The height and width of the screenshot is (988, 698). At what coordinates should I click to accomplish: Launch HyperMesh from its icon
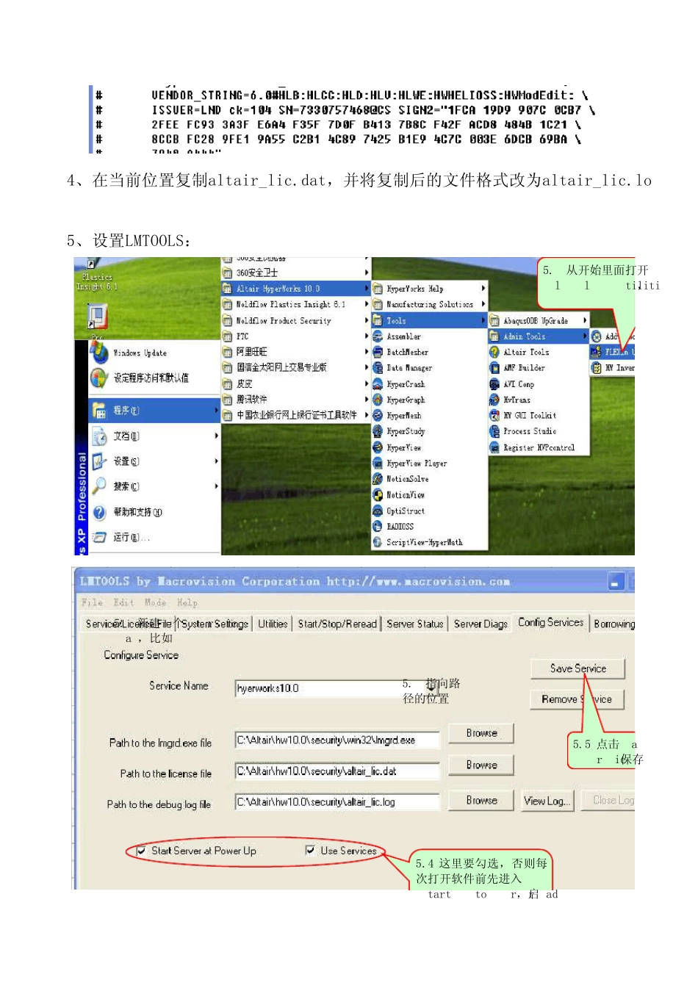click(x=378, y=415)
